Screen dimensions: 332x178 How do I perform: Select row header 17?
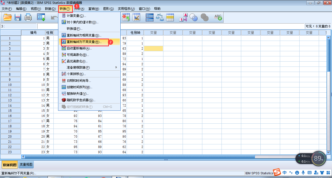tap(11, 121)
